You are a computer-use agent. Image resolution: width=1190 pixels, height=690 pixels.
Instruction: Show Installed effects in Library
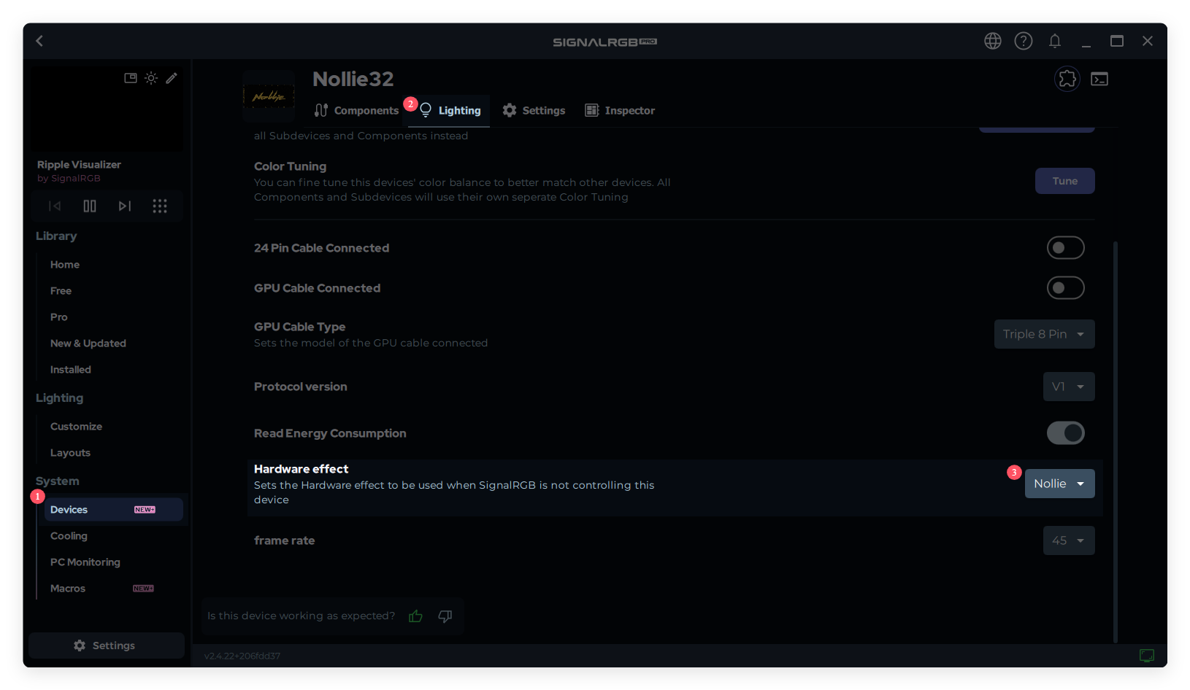(71, 370)
